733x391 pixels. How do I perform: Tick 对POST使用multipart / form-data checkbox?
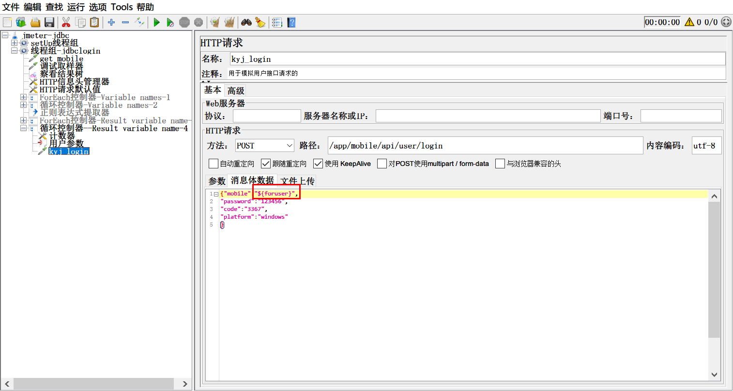pos(382,164)
